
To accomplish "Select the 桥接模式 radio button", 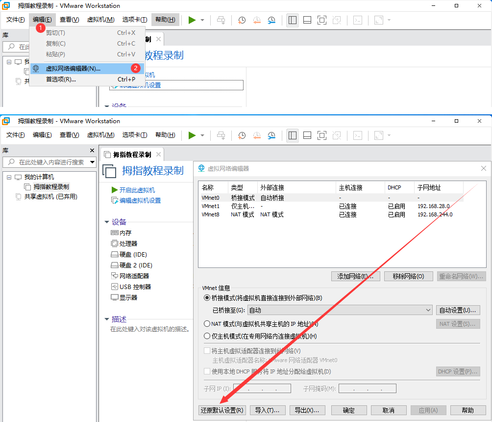I will (x=207, y=298).
